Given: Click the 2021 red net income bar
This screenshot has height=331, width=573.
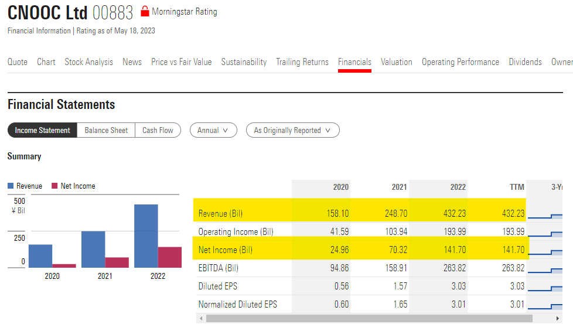Looking at the screenshot, I should 117,262.
